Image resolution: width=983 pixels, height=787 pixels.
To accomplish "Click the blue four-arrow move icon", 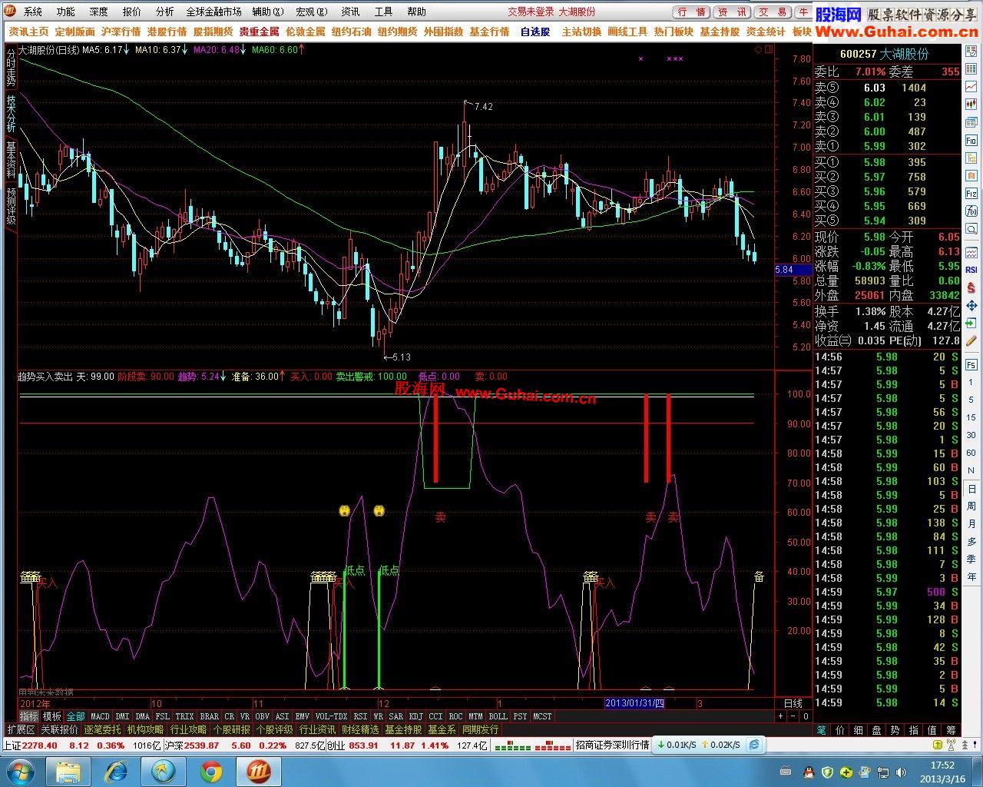I will [971, 305].
